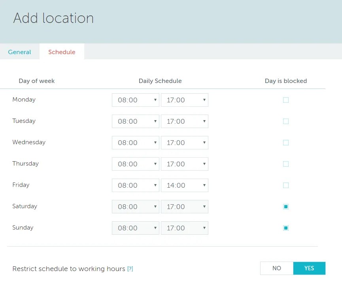The image size is (342, 292).
Task: Open Friday's 14:00 end time dropdown
Action: (x=184, y=185)
